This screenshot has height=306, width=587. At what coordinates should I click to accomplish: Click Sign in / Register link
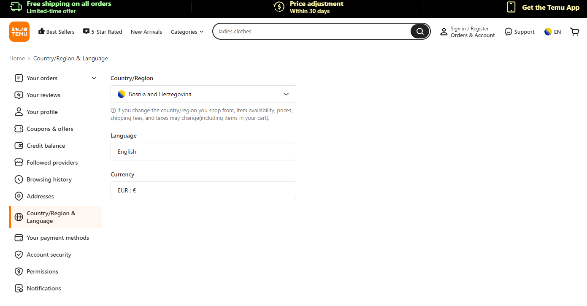click(x=470, y=29)
